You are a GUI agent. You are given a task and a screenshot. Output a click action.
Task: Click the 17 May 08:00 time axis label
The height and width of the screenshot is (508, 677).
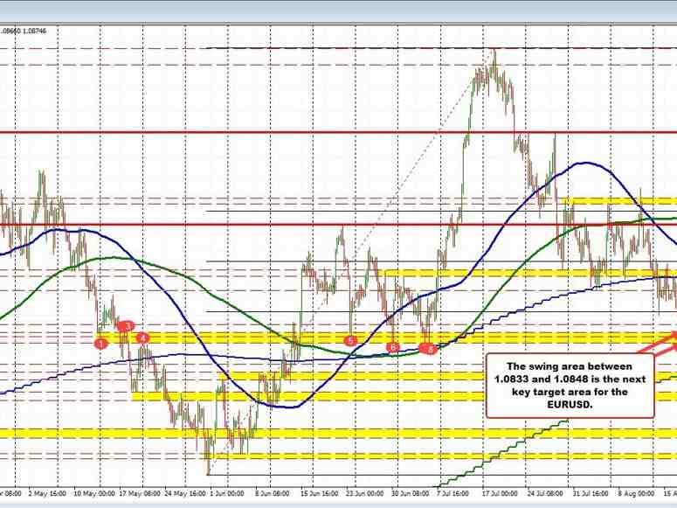[140, 493]
